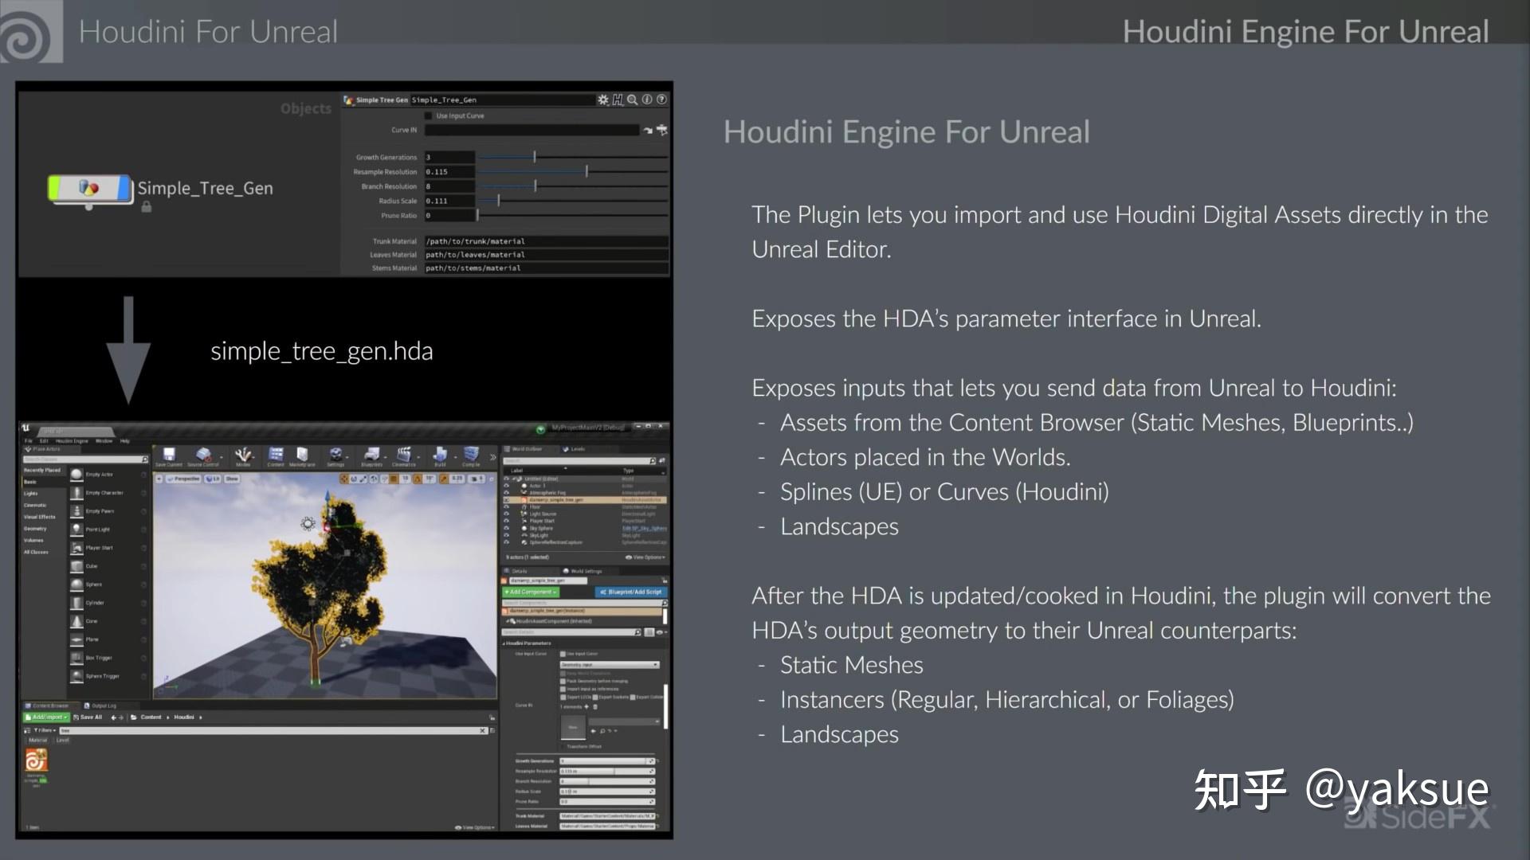
Task: Click the Houdini H icon on the Simple Tree Gen node
Action: [618, 100]
